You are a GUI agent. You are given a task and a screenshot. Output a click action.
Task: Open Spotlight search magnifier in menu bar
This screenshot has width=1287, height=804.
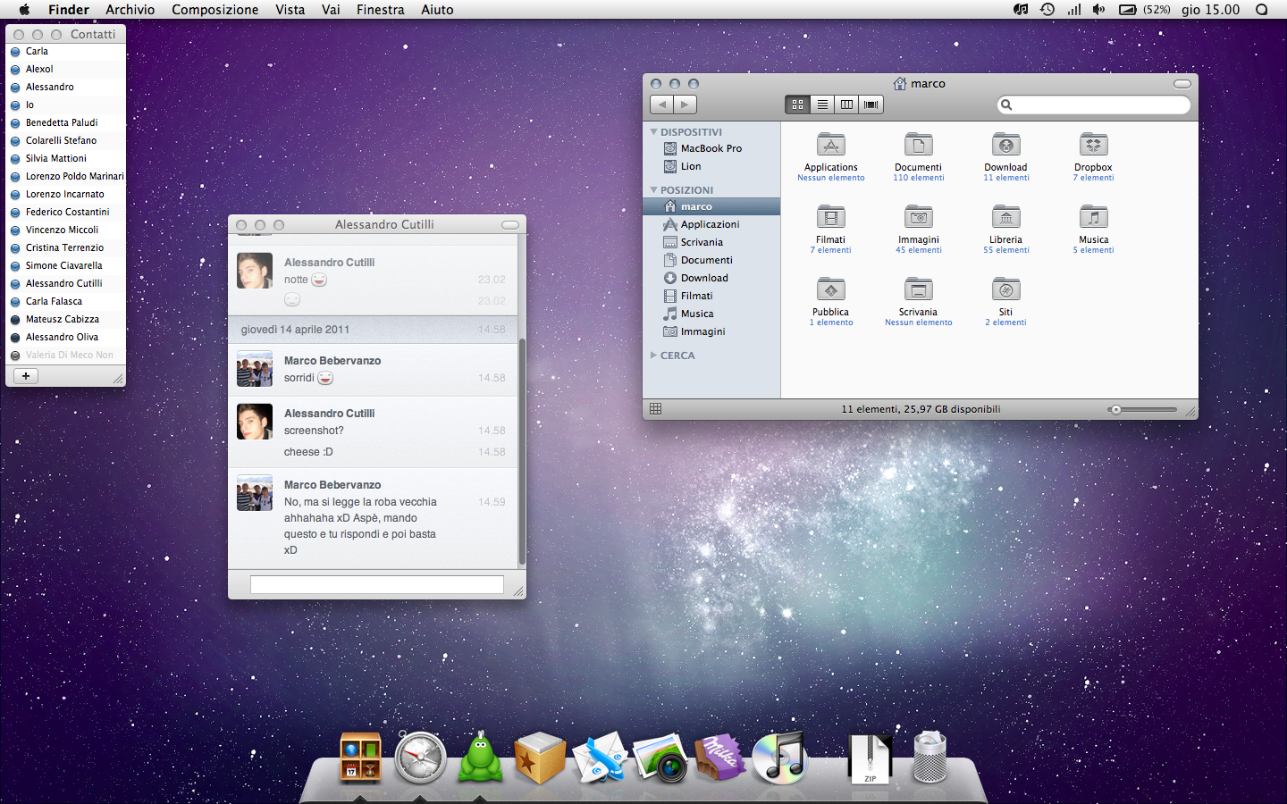pos(1261,10)
